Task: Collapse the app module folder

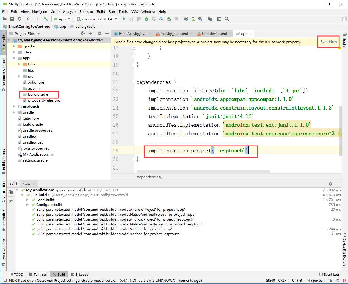Action: [14, 58]
